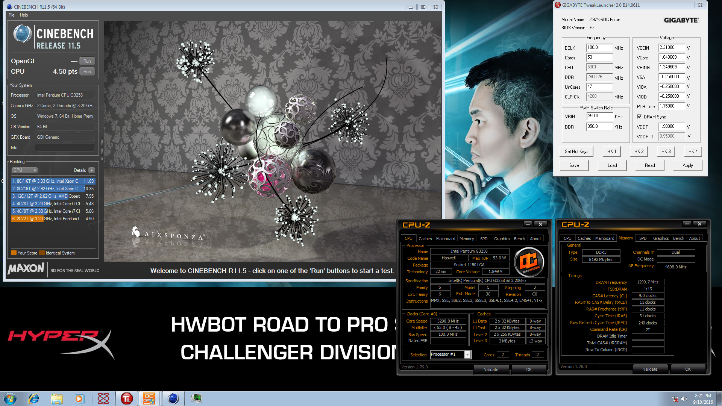Image resolution: width=722 pixels, height=406 pixels.
Task: Click the Cinebench title bar icon
Action: (9, 7)
